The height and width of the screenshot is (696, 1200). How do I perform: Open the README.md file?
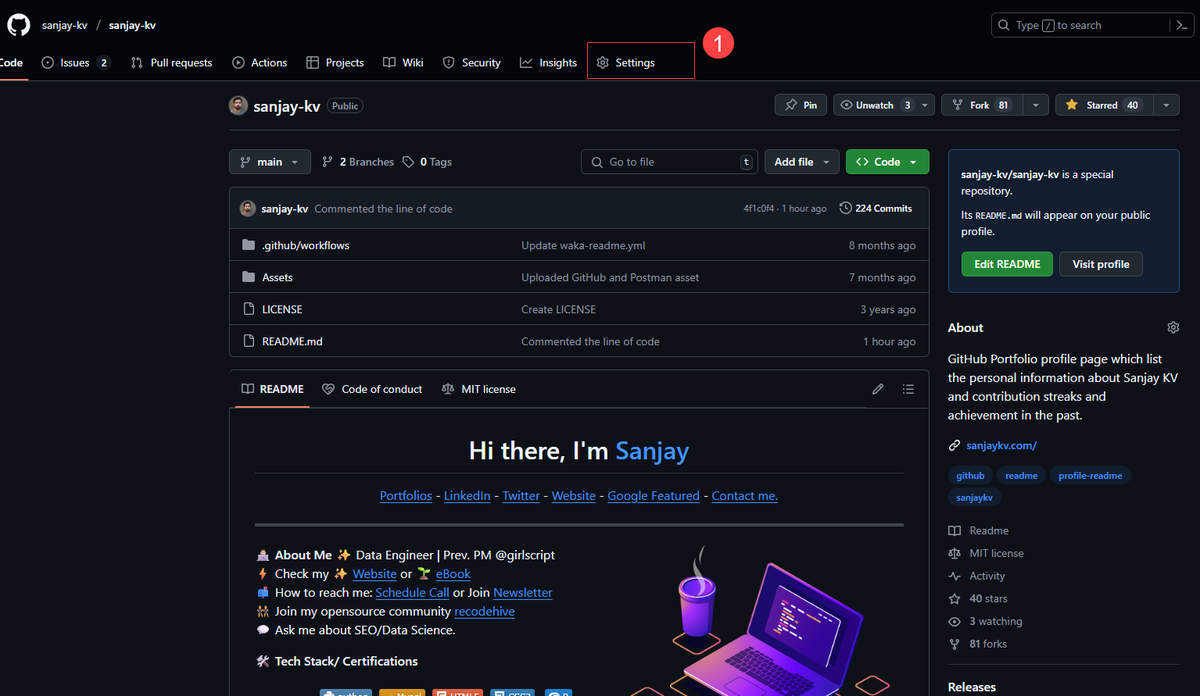point(292,341)
